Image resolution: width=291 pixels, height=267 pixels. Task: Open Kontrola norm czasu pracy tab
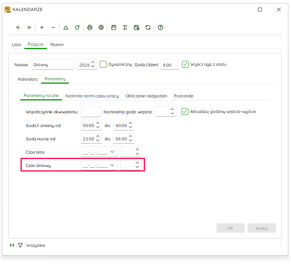tap(92, 96)
